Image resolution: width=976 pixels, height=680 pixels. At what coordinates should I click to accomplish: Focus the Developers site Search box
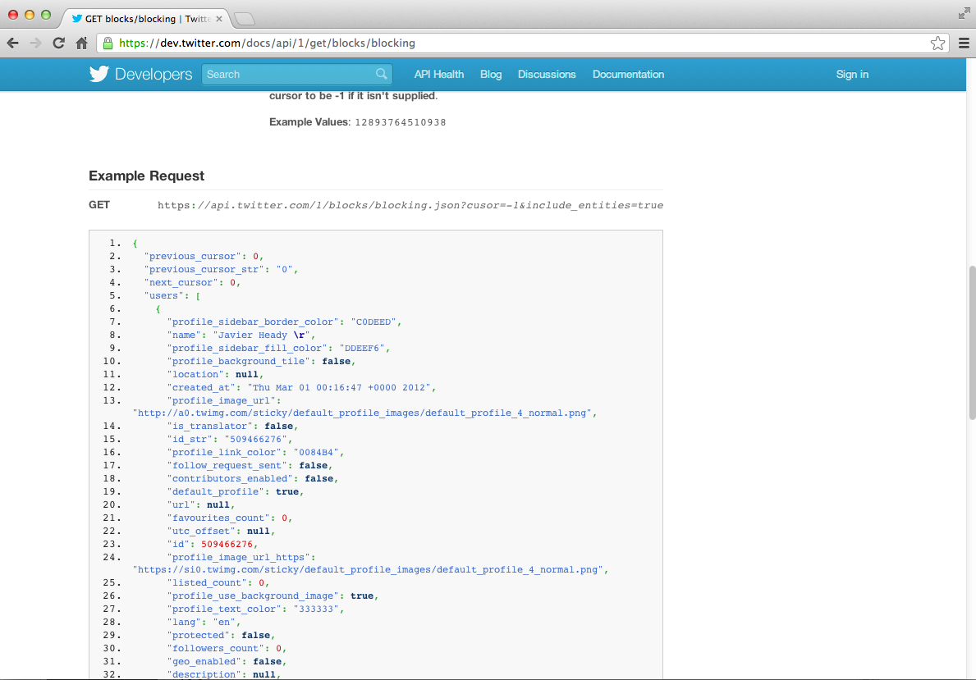(x=296, y=74)
